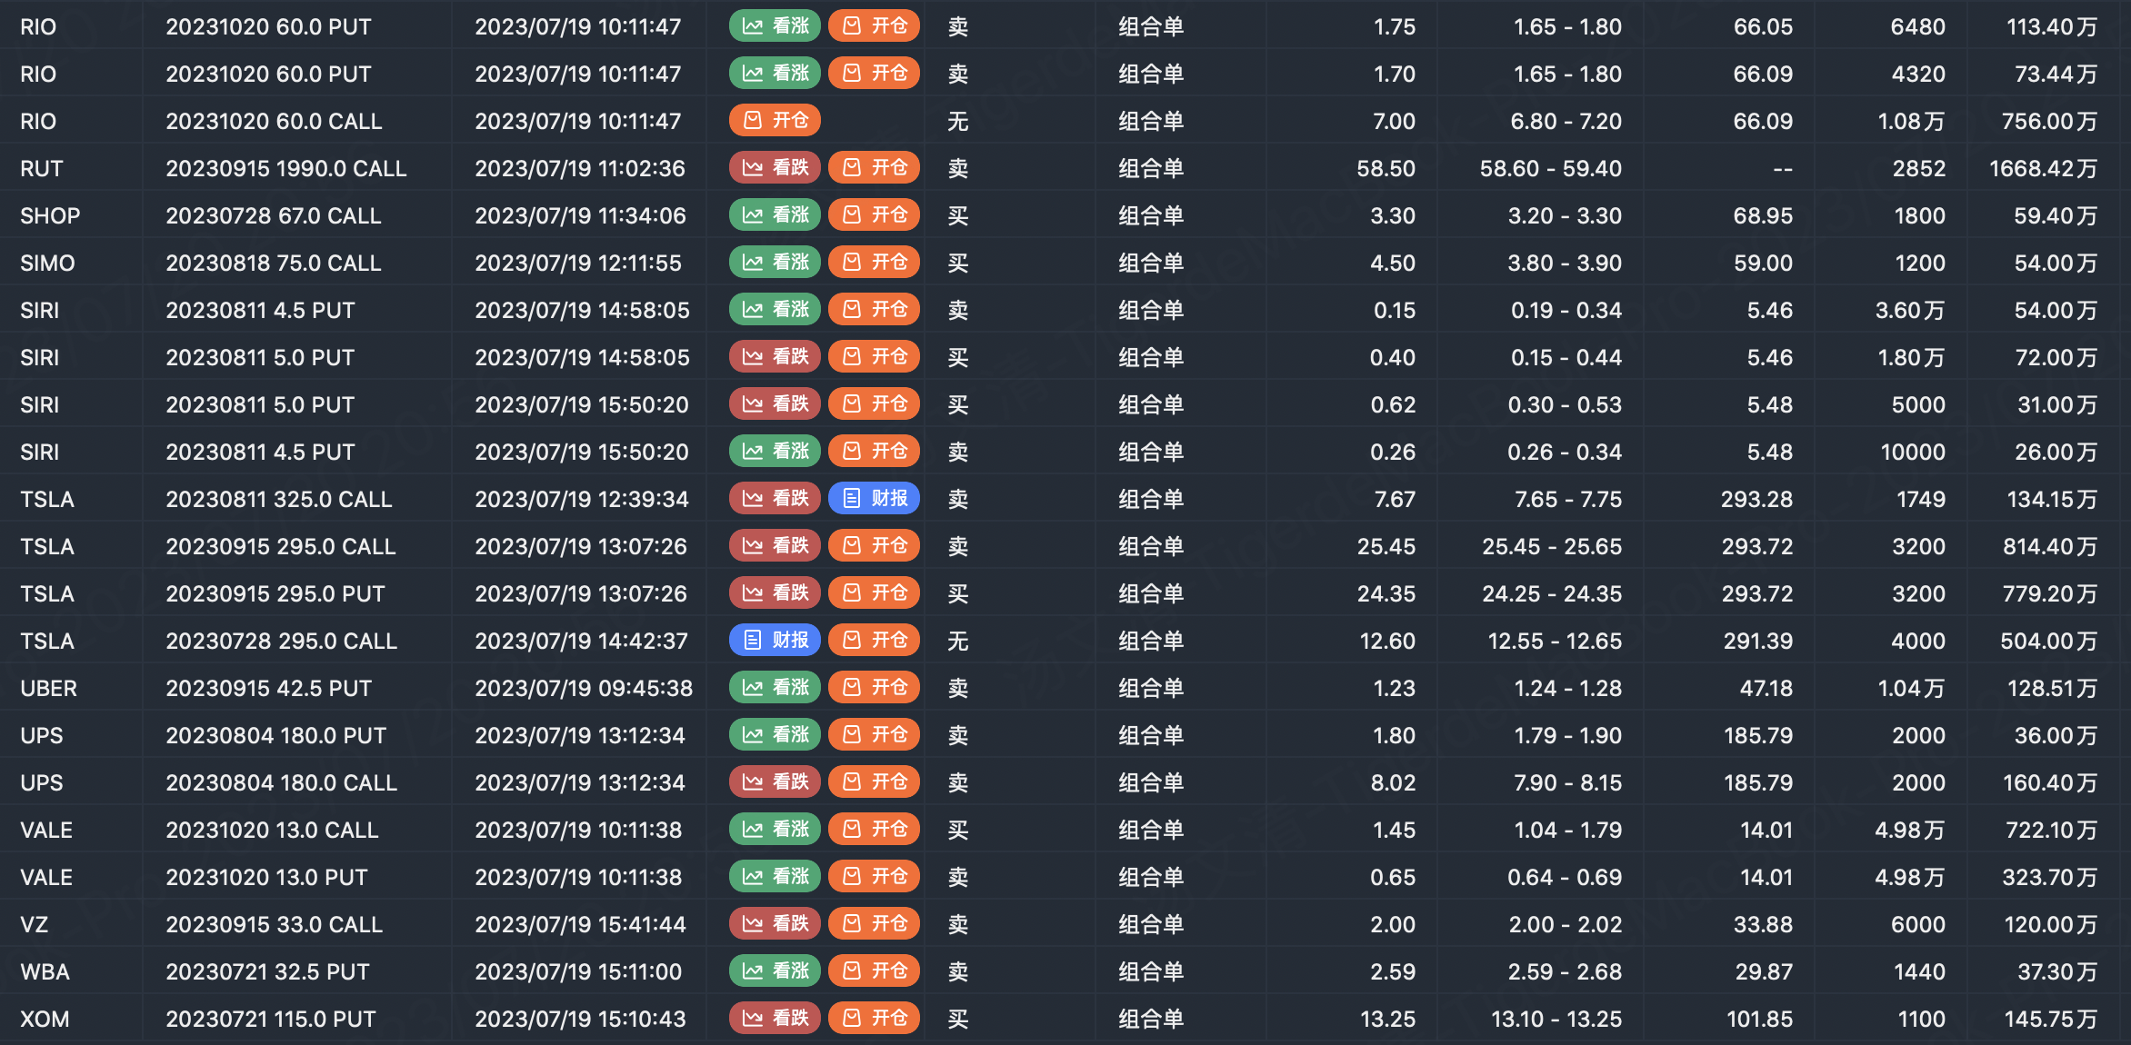Image resolution: width=2131 pixels, height=1045 pixels.
Task: Click the 财报 tag in TSLA 20230728 295.0 CALL row
Action: coord(775,641)
